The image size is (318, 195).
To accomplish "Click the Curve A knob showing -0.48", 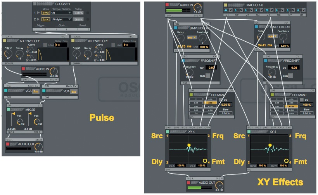I will 30,50.
